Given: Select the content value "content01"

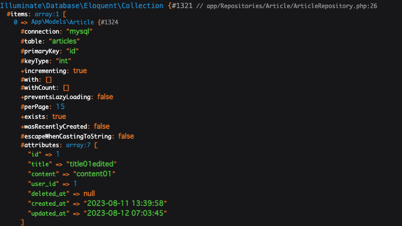Looking at the screenshot, I should pyautogui.click(x=94, y=174).
